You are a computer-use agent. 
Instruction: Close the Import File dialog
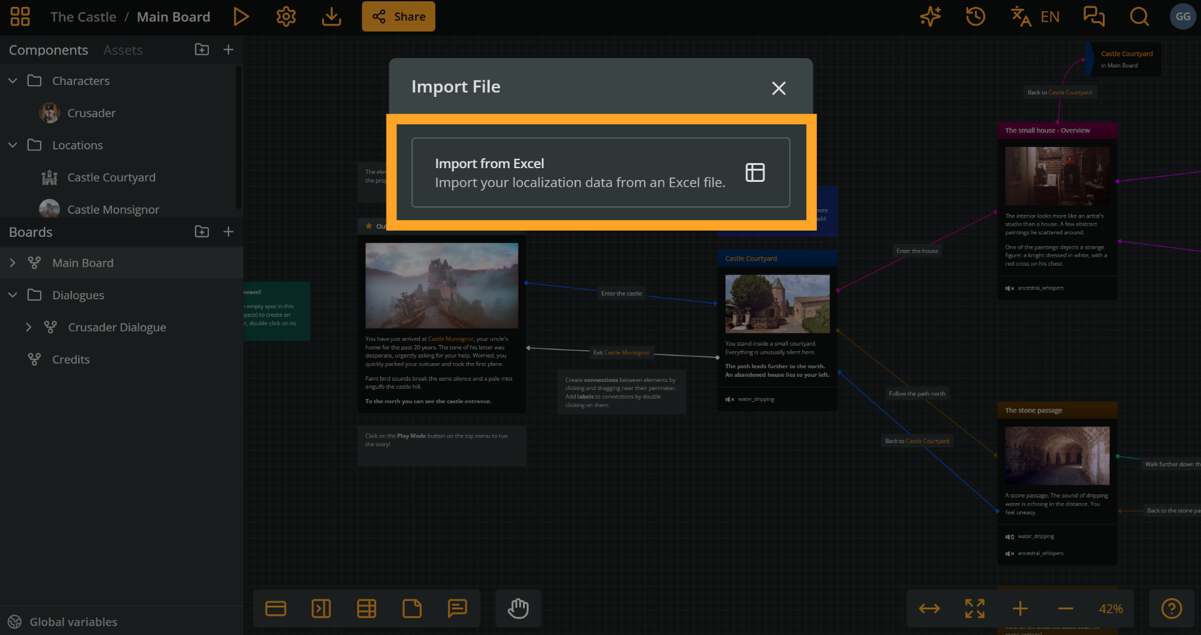779,88
